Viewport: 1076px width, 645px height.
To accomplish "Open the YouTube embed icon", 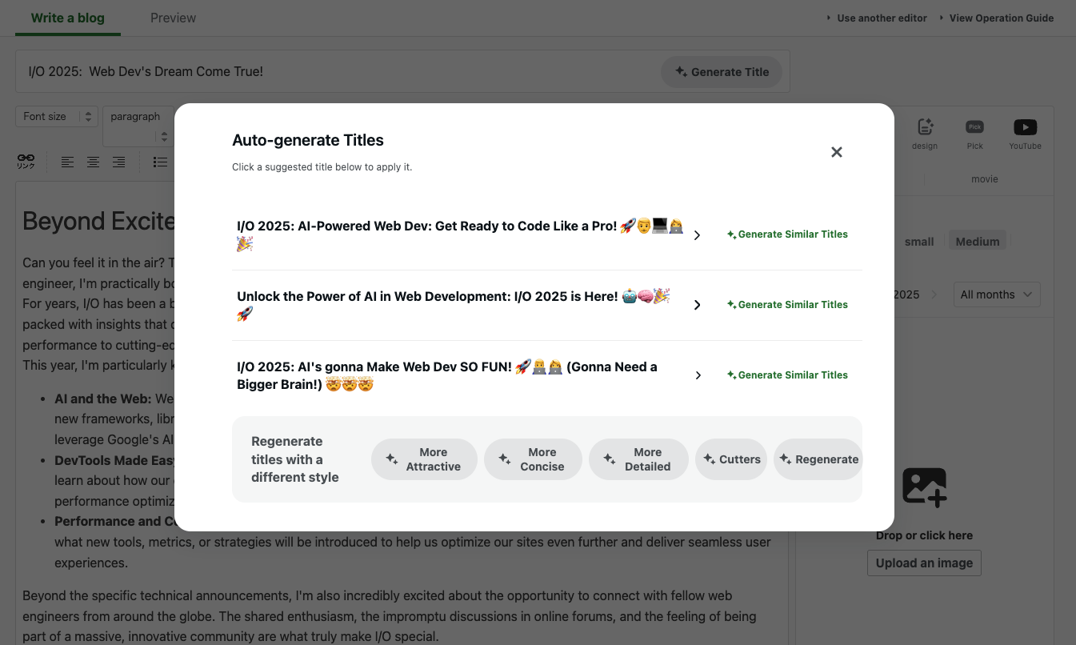I will (x=1025, y=134).
